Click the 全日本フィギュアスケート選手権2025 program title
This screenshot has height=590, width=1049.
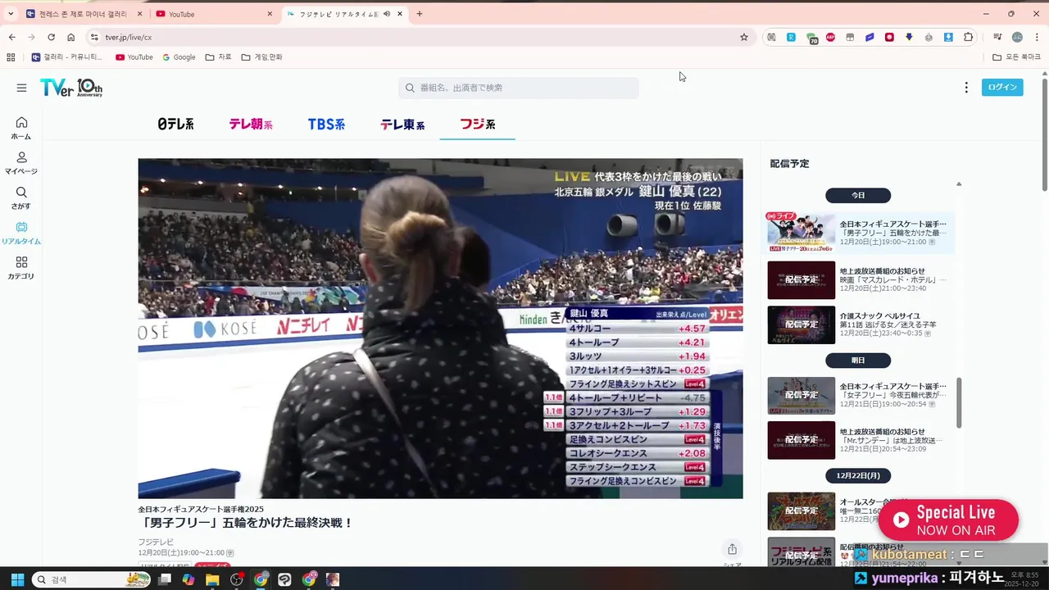pos(201,510)
